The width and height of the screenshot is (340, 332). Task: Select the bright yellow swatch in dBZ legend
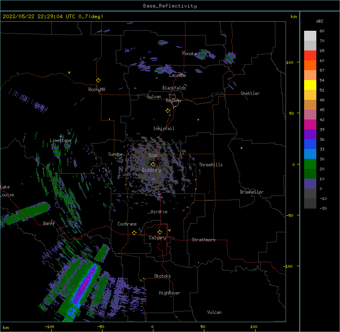click(310, 85)
